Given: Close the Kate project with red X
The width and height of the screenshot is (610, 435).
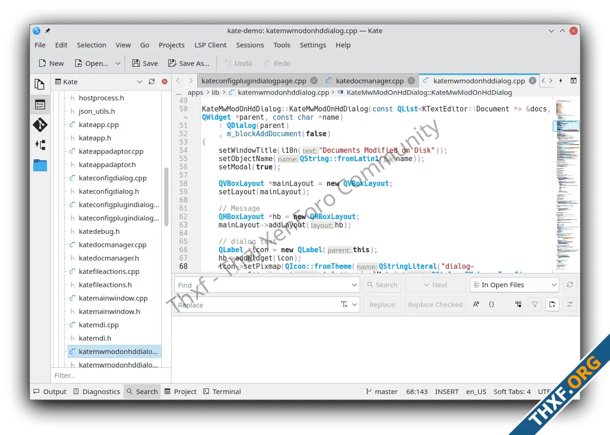Looking at the screenshot, I should pos(165,81).
